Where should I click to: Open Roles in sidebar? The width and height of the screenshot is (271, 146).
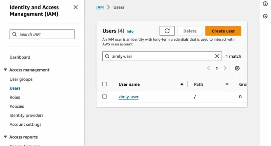tap(15, 97)
